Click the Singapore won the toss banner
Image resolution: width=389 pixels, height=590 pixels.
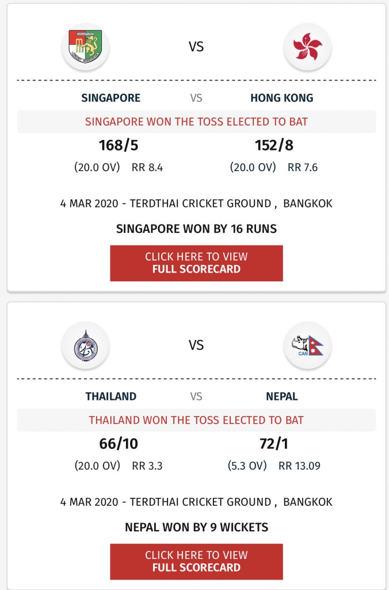click(x=196, y=122)
